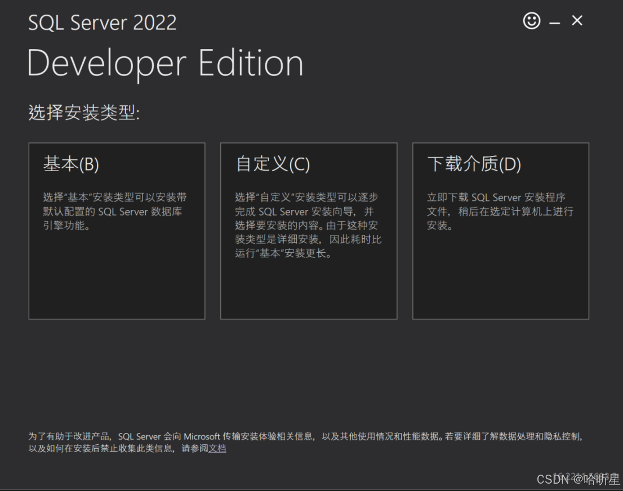The width and height of the screenshot is (623, 491).
Task: Choose the 自定义(C) installation type
Action: click(309, 231)
